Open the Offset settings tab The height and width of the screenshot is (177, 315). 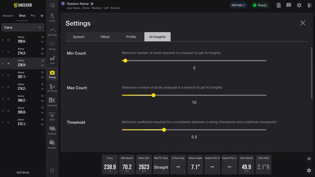tap(105, 37)
